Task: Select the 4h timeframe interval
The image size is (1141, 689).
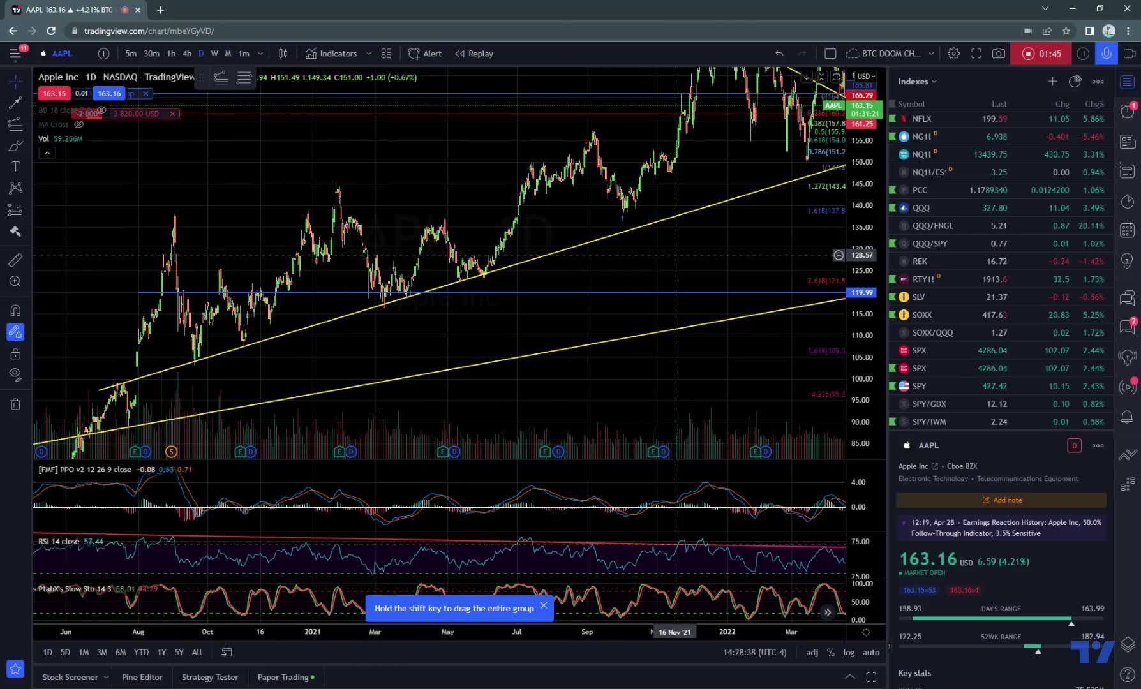Action: click(x=187, y=54)
